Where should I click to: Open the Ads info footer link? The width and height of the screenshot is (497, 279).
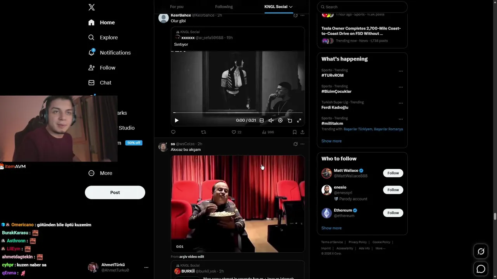click(x=364, y=248)
